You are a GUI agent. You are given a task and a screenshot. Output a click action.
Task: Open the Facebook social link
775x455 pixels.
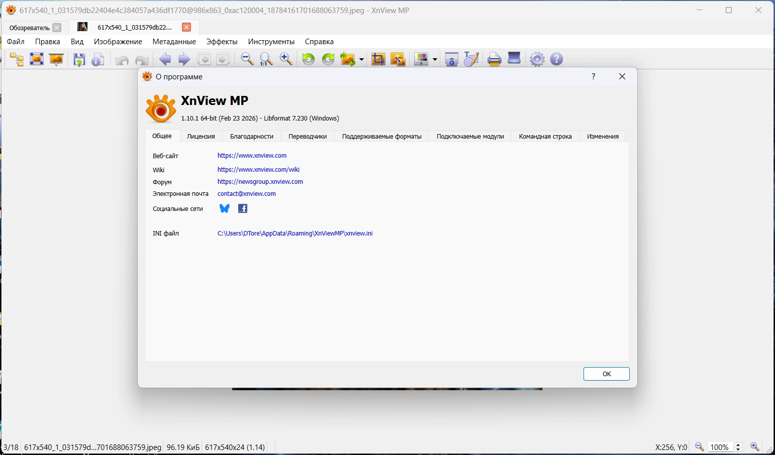coord(243,208)
